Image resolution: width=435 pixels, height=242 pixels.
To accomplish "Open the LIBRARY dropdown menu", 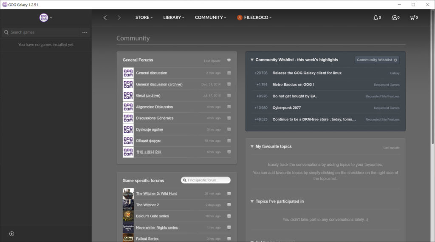I will tap(174, 17).
